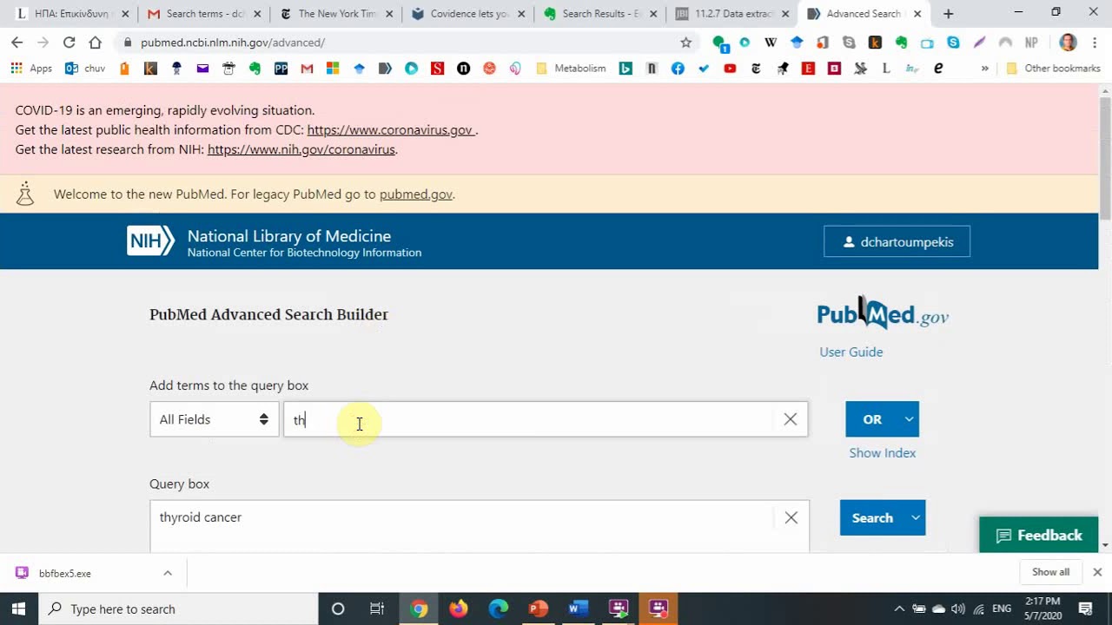Switch to the Search Results Evernote tab
Screen dimensions: 1112x625
[599, 14]
